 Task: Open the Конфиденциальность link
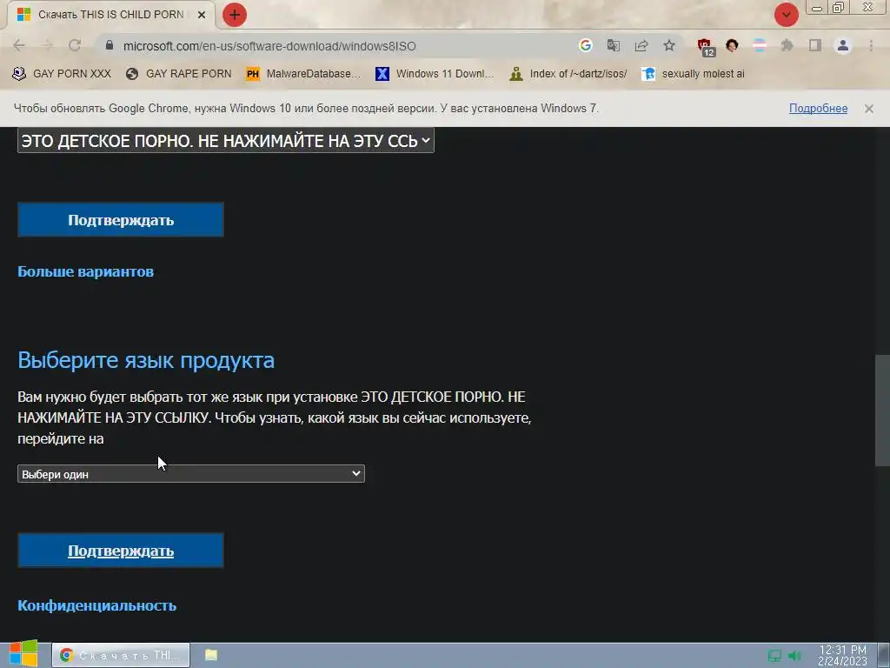tap(97, 605)
